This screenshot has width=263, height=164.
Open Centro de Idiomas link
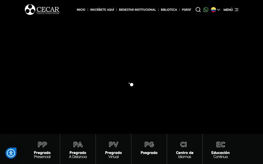coord(185,155)
